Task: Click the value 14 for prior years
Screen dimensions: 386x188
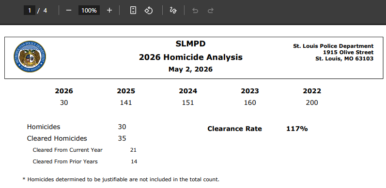Action: [134, 161]
